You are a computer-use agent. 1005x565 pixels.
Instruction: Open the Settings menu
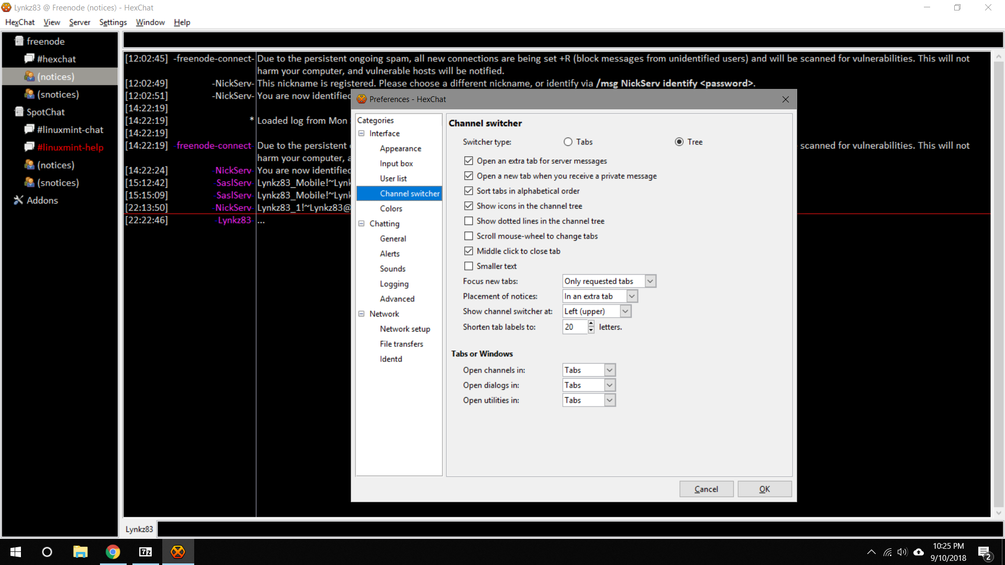click(113, 22)
